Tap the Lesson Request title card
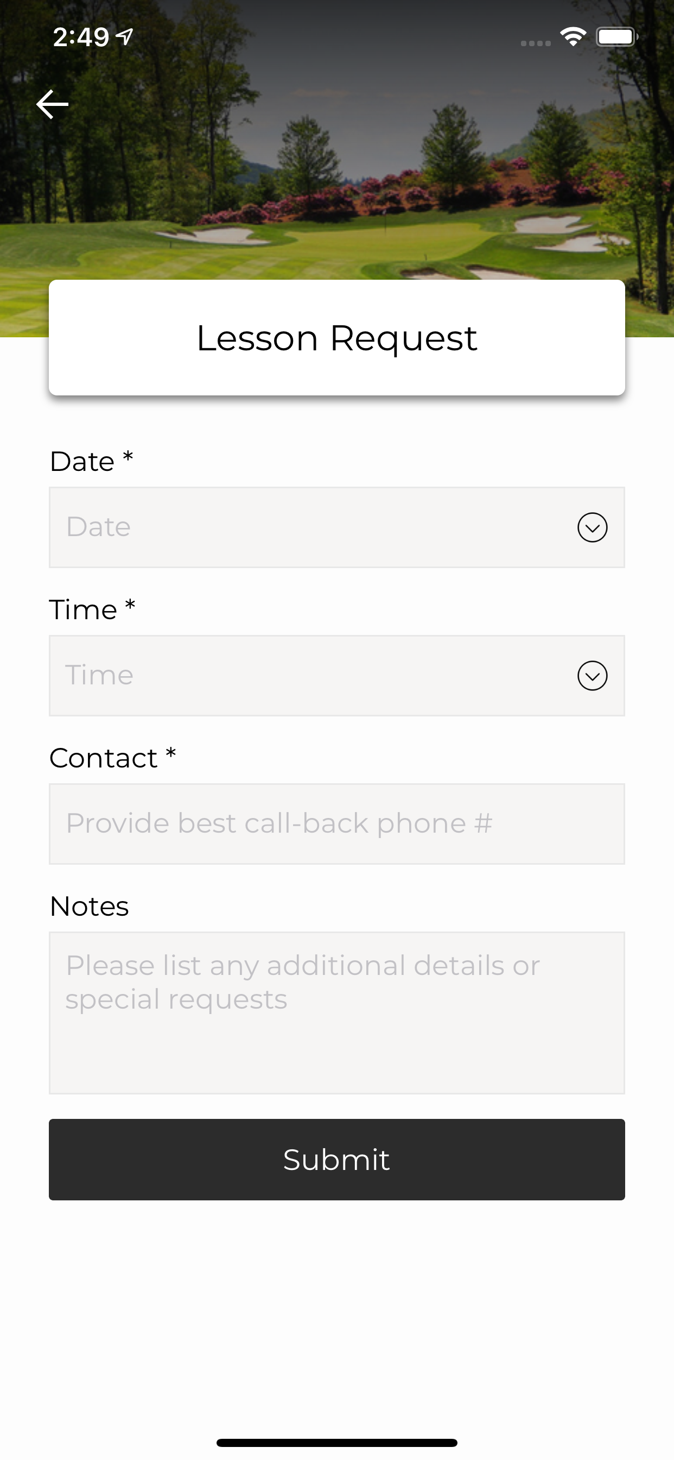This screenshot has height=1460, width=674. coord(337,338)
